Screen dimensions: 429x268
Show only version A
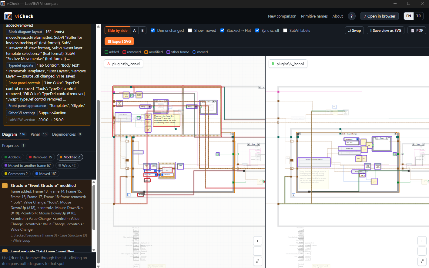tap(134, 30)
